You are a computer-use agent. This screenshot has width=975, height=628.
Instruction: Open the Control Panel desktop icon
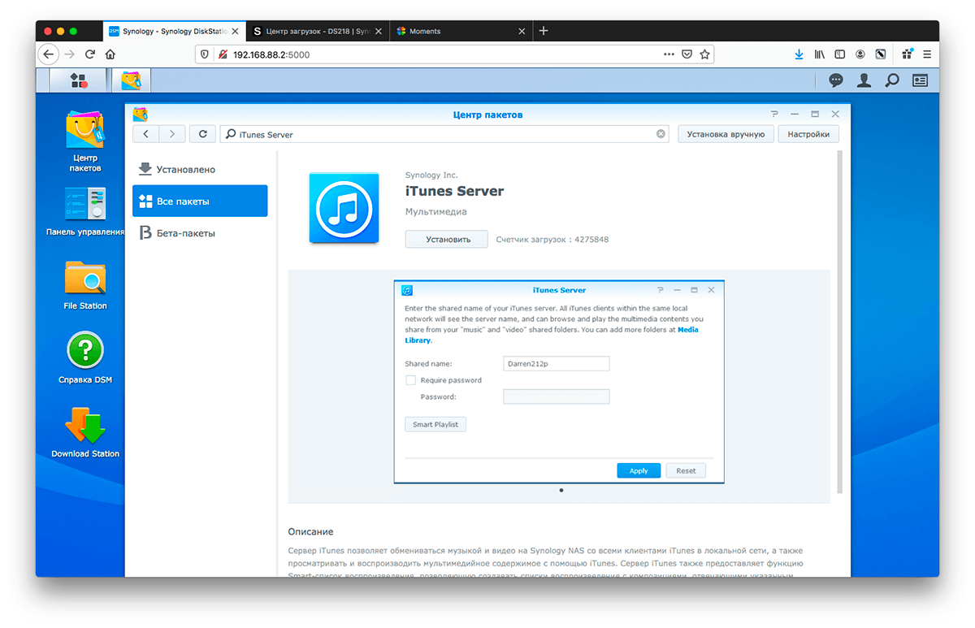point(85,205)
